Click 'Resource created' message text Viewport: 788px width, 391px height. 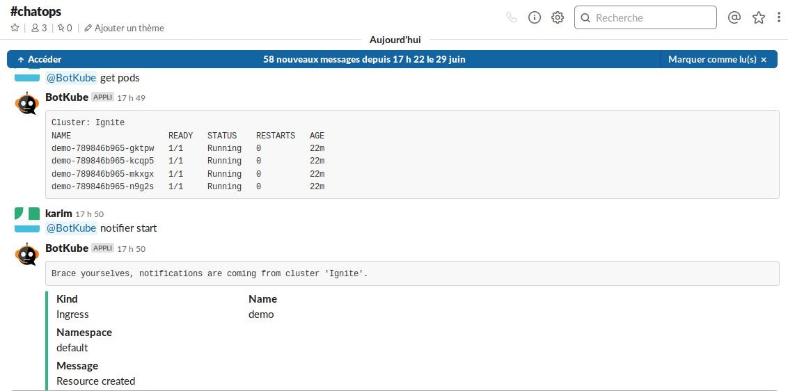click(x=95, y=381)
